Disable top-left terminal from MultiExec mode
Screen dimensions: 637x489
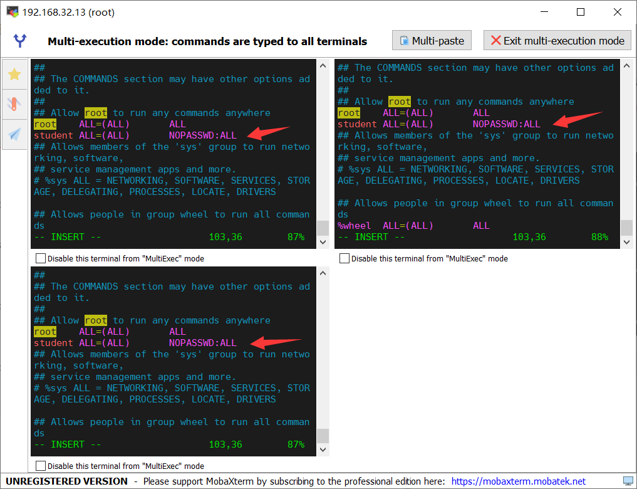(x=41, y=258)
